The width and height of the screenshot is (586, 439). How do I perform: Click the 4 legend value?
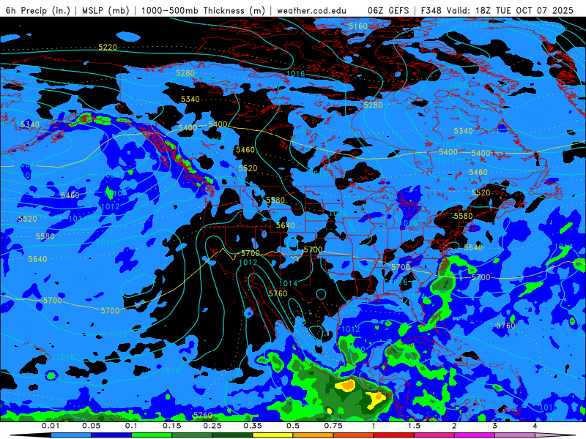pos(535,426)
